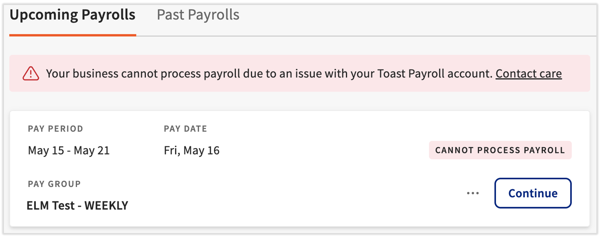This screenshot has height=238, width=601.
Task: Click the Cannot Process Payroll status badge
Action: [500, 150]
